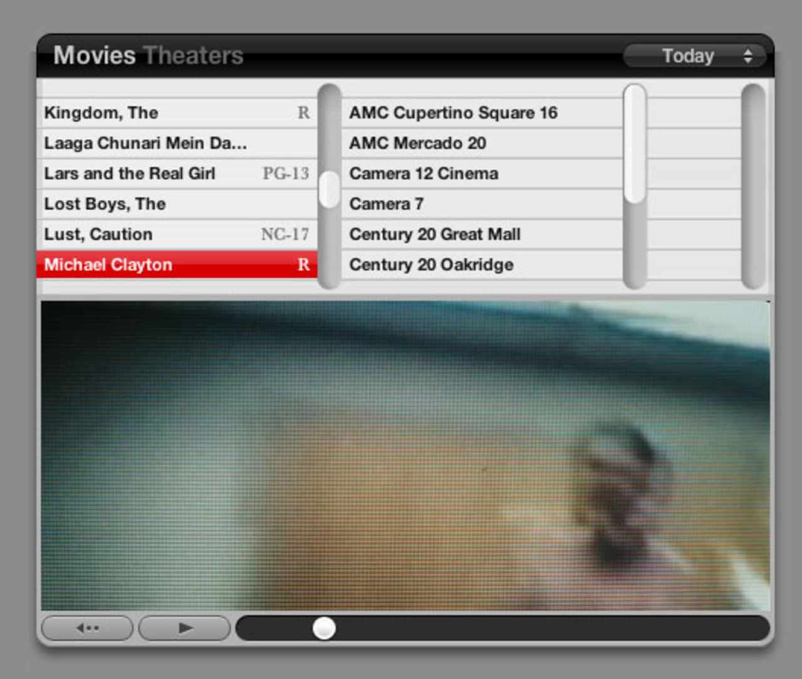Choose Century 20 Oakridge theater
The image size is (802, 679).
pos(431,264)
